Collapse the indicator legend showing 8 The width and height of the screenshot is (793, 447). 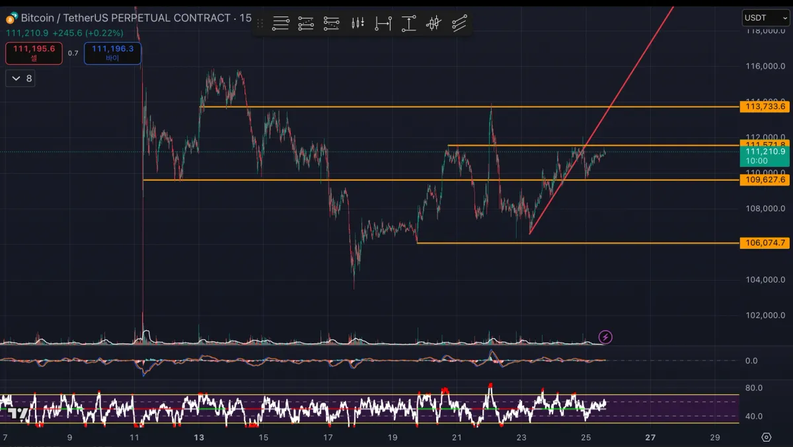point(20,79)
